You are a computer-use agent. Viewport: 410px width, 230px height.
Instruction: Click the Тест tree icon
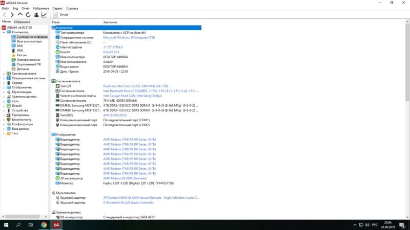click(9, 133)
